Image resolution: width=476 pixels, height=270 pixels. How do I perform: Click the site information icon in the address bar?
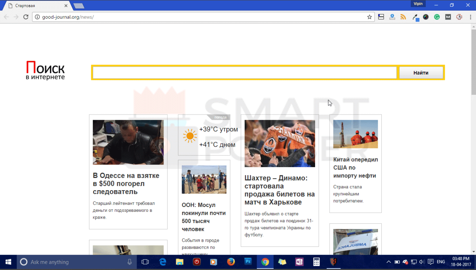[37, 17]
